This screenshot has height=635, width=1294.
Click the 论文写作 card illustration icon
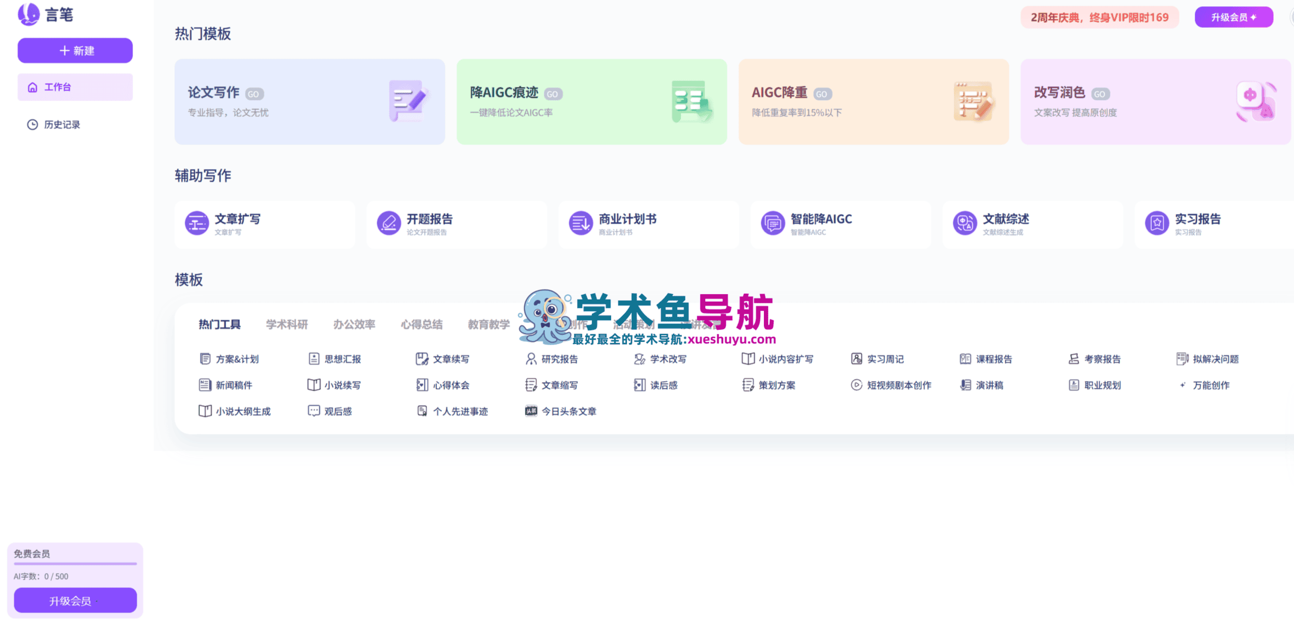pos(408,101)
